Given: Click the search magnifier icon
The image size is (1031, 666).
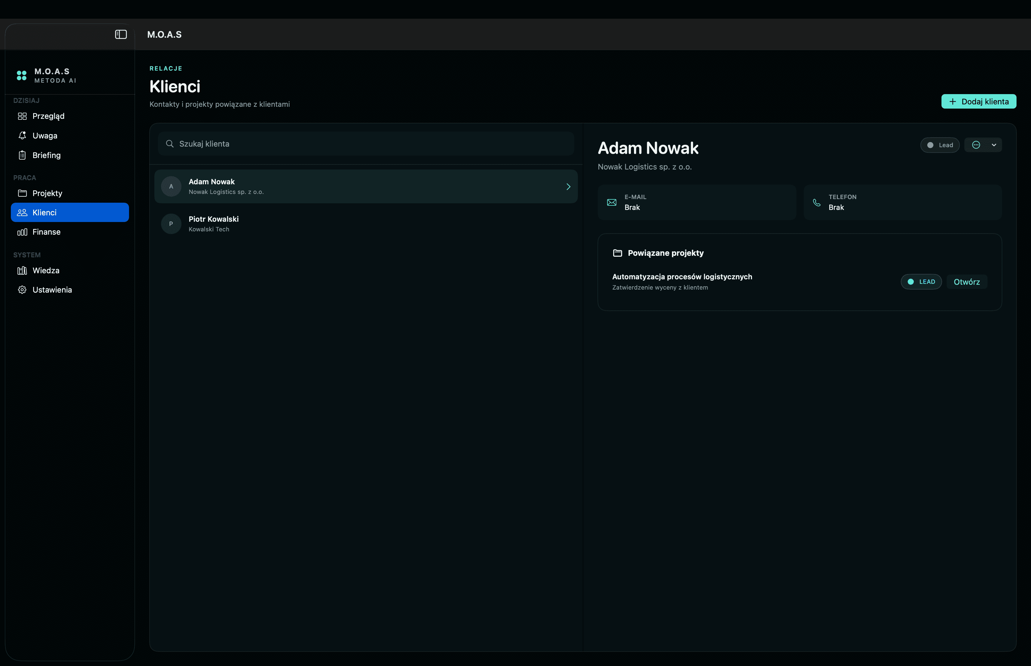Looking at the screenshot, I should point(170,144).
